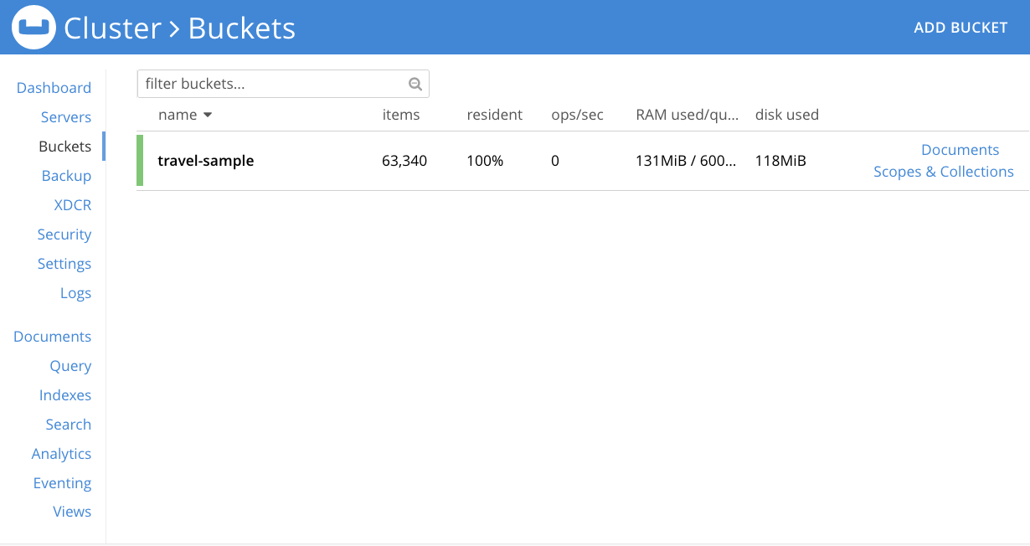View the cluster Logs
The image size is (1030, 546).
tap(75, 292)
